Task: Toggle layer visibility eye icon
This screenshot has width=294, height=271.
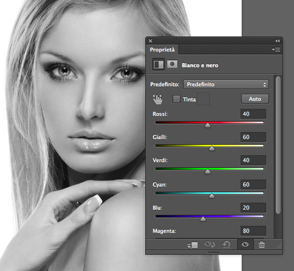Action: click(245, 244)
